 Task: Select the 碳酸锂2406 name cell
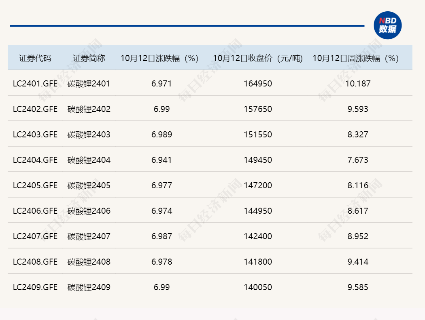tap(89, 211)
